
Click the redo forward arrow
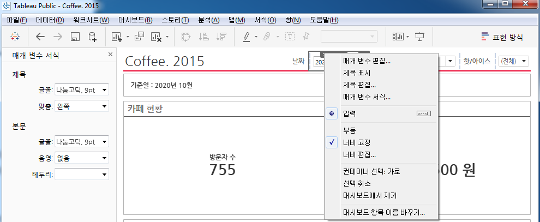pos(57,37)
